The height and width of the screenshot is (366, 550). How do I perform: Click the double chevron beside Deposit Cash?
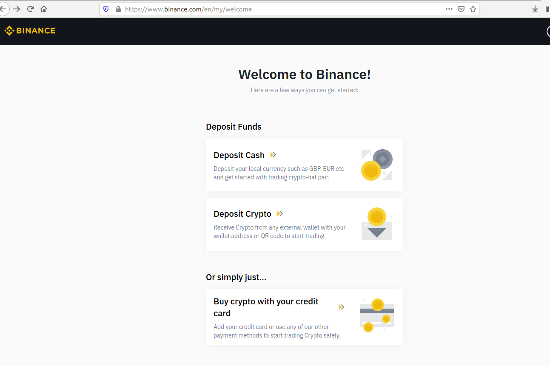coord(273,155)
